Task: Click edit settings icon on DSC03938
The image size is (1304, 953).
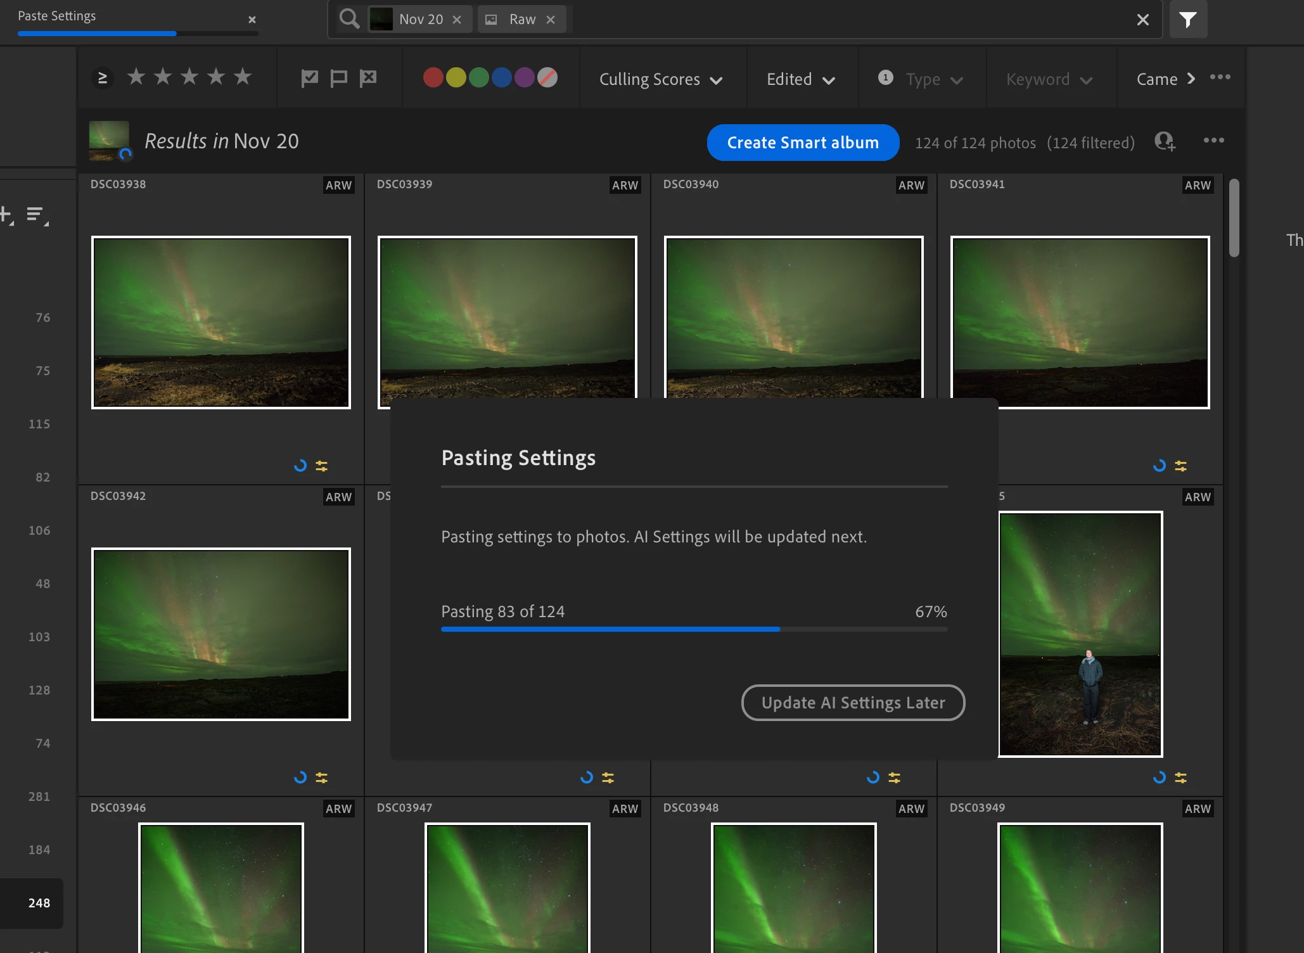Action: point(322,466)
